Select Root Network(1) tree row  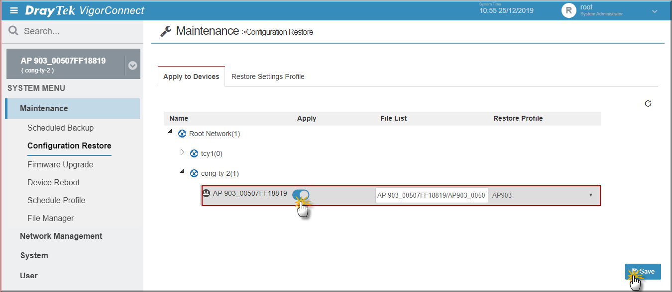coord(215,134)
